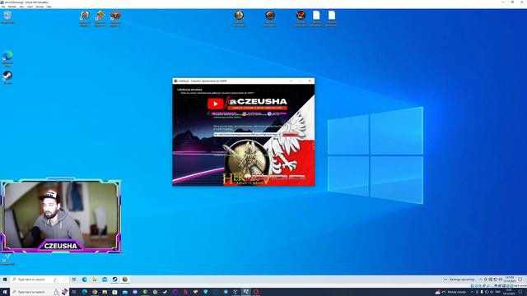This screenshot has height=296, width=527.
Task: Open the VirtualBox Devices menu
Action: [x=40, y=7]
